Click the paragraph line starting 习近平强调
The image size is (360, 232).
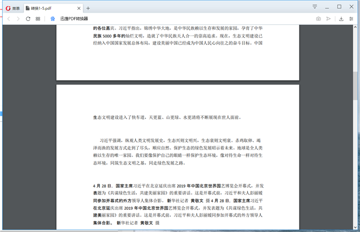[180, 140]
